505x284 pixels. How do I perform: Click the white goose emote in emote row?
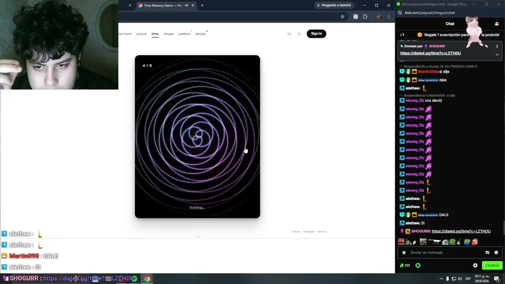[434, 242]
